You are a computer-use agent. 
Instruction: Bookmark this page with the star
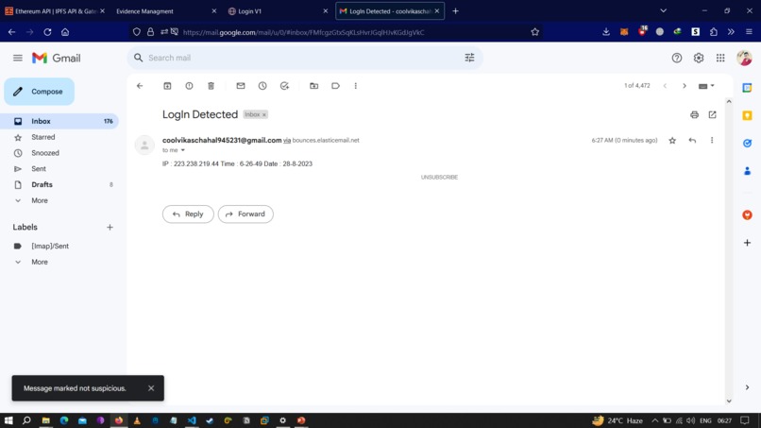click(534, 32)
